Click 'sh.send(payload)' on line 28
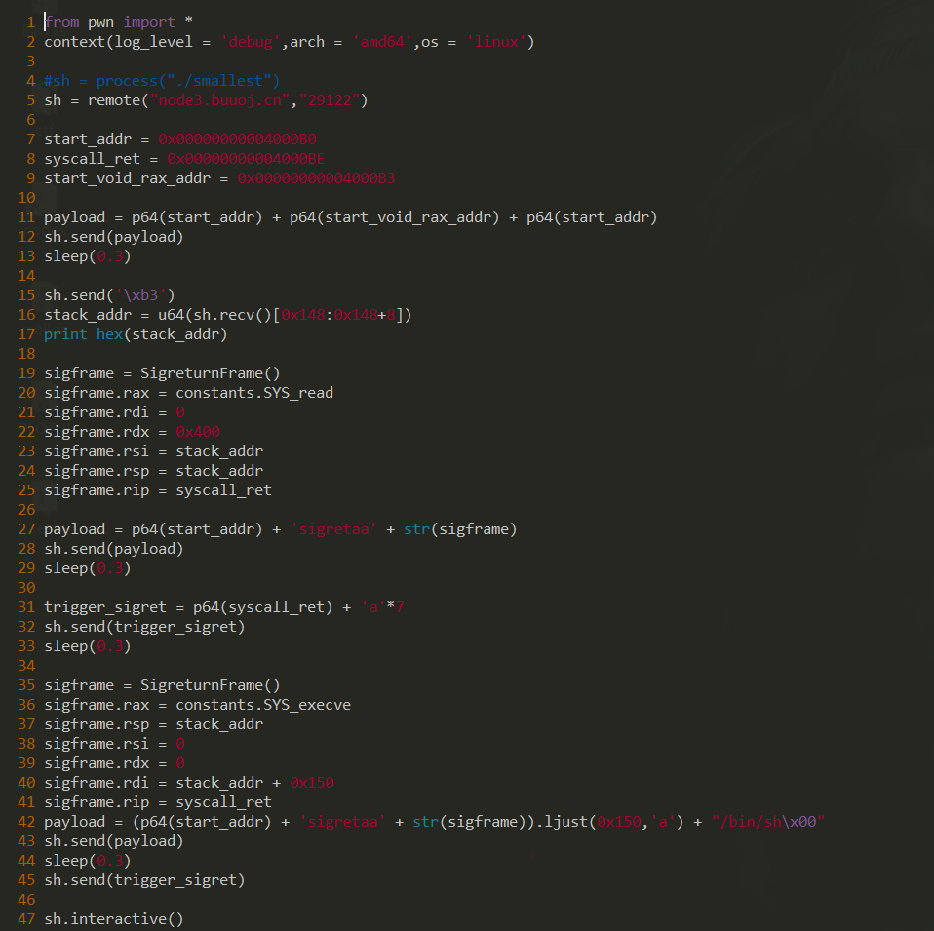Image resolution: width=934 pixels, height=931 pixels. coord(114,549)
